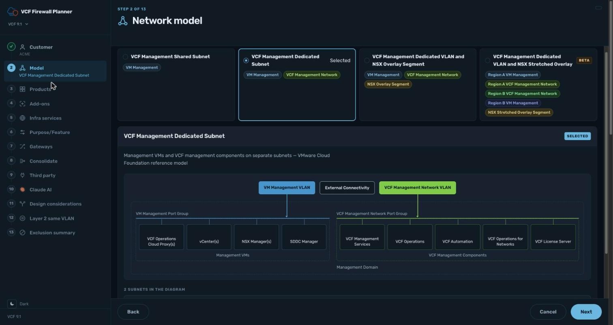
Task: Select Dedicated VLAN and NSX Overlay Segment radio
Action: [x=367, y=60]
